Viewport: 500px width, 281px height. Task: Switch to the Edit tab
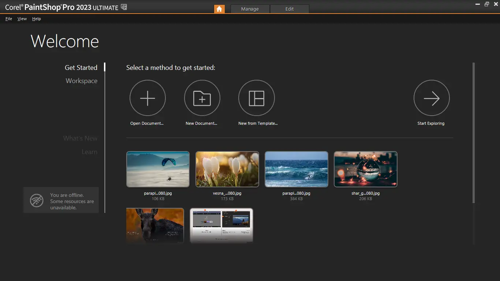290,9
